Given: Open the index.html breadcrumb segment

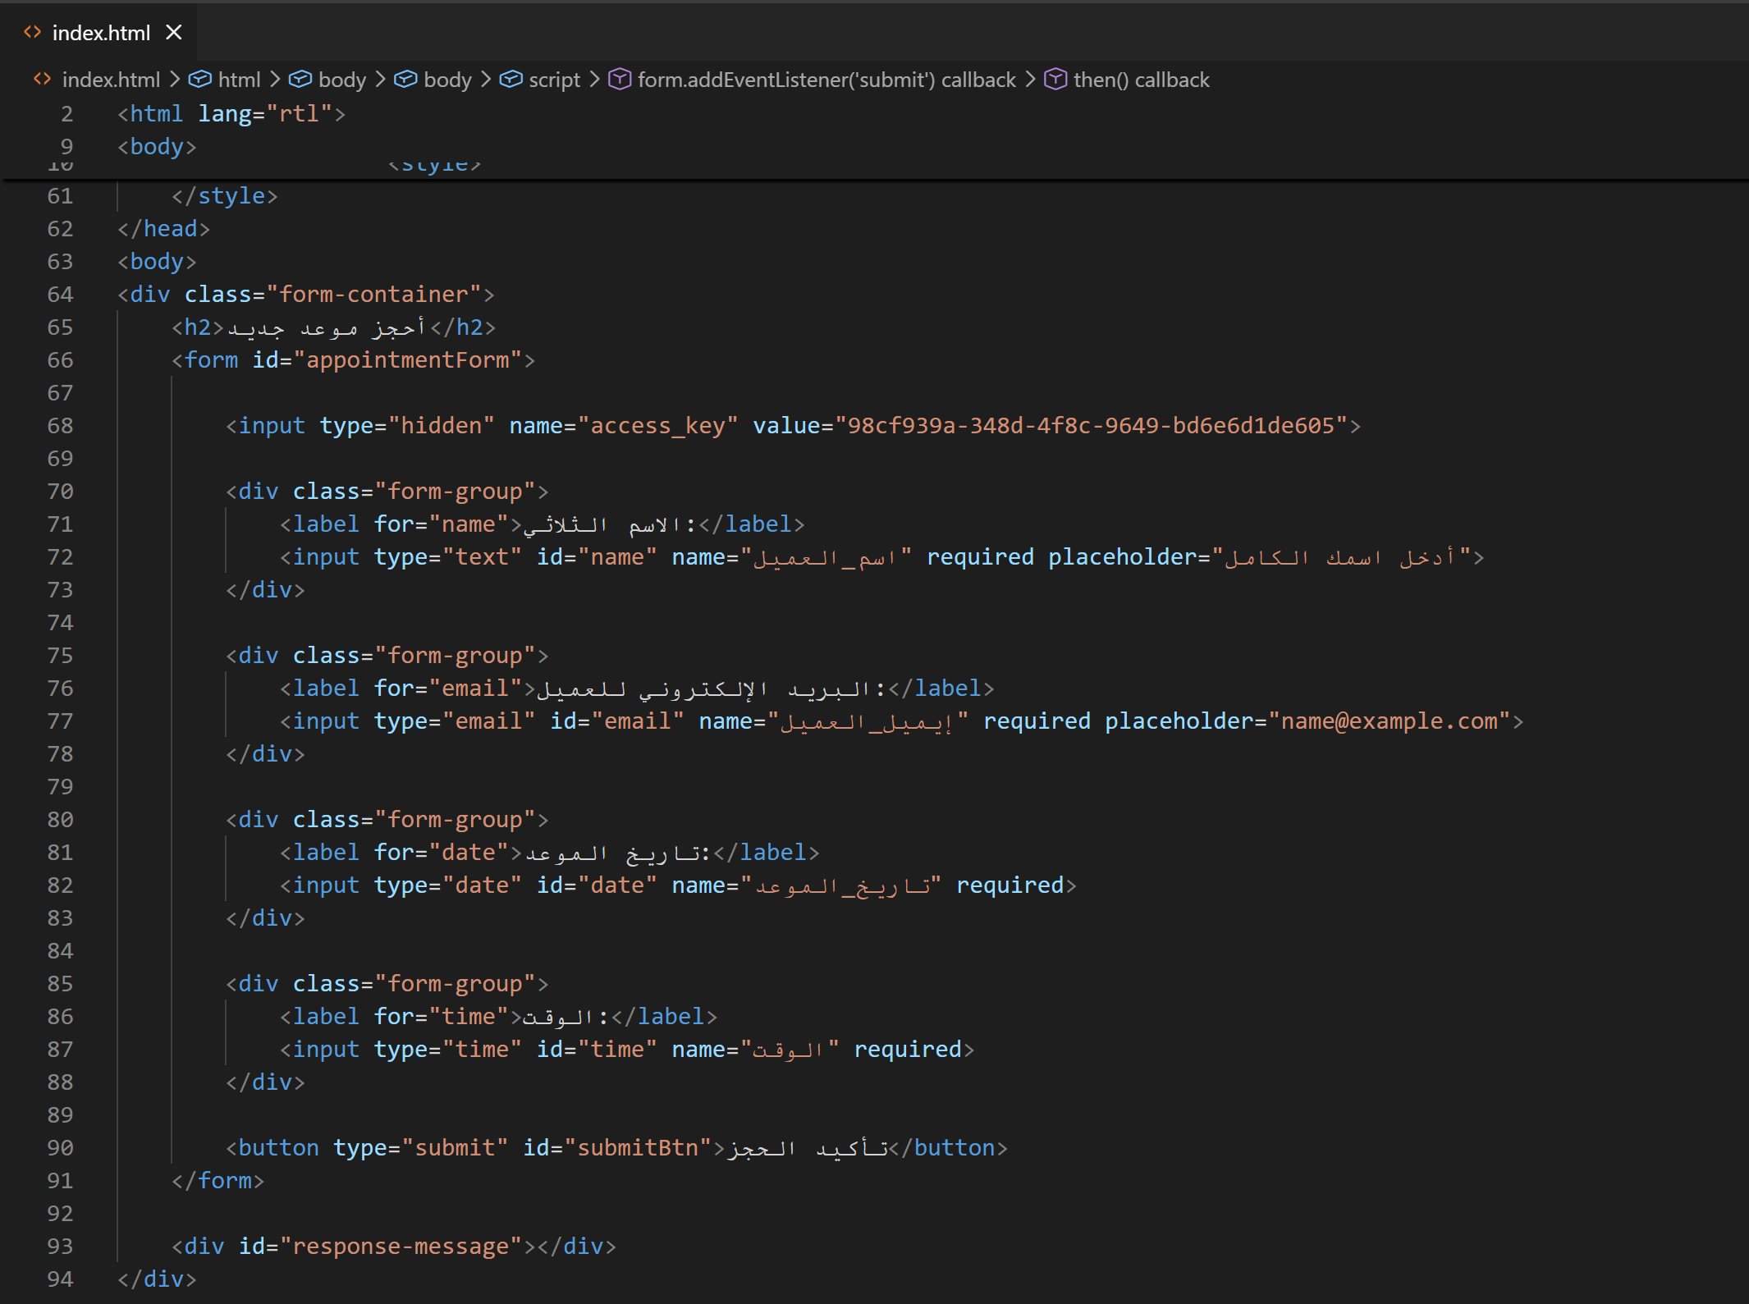Looking at the screenshot, I should point(111,80).
